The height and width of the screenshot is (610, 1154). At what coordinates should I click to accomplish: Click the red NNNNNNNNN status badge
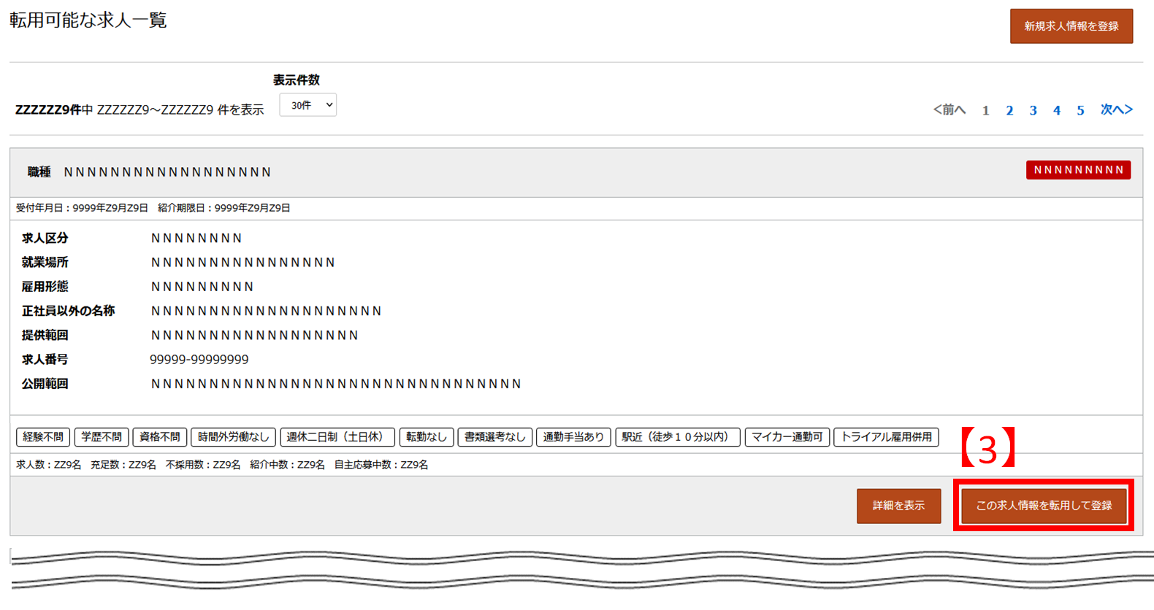[1078, 170]
